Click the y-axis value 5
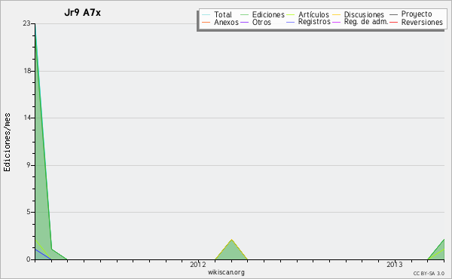 pyautogui.click(x=29, y=212)
